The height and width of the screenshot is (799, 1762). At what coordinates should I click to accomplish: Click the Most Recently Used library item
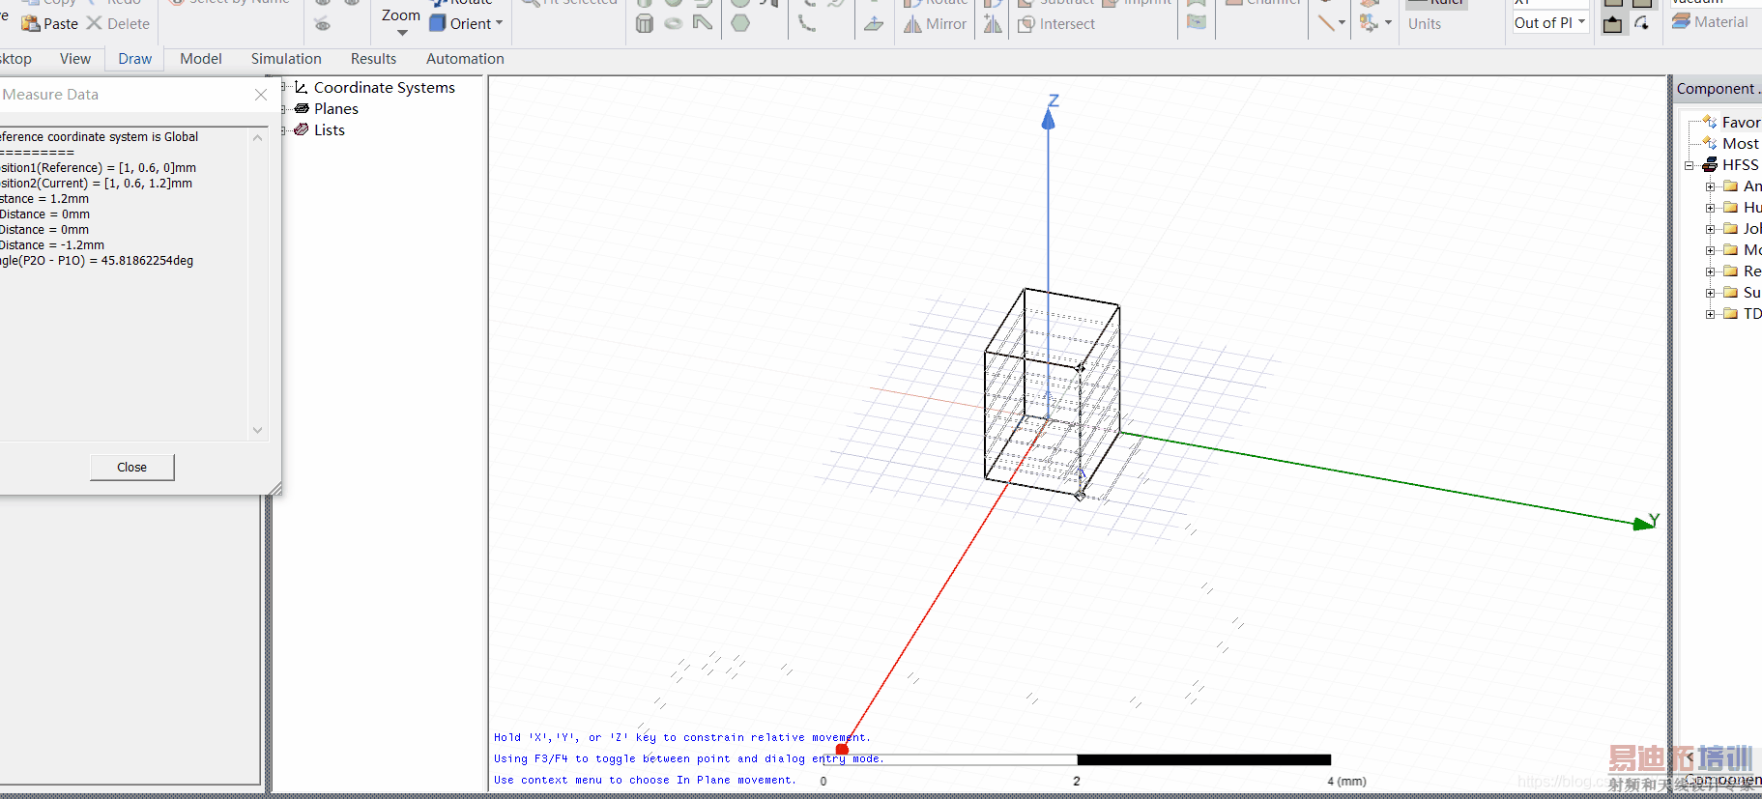pyautogui.click(x=1741, y=144)
